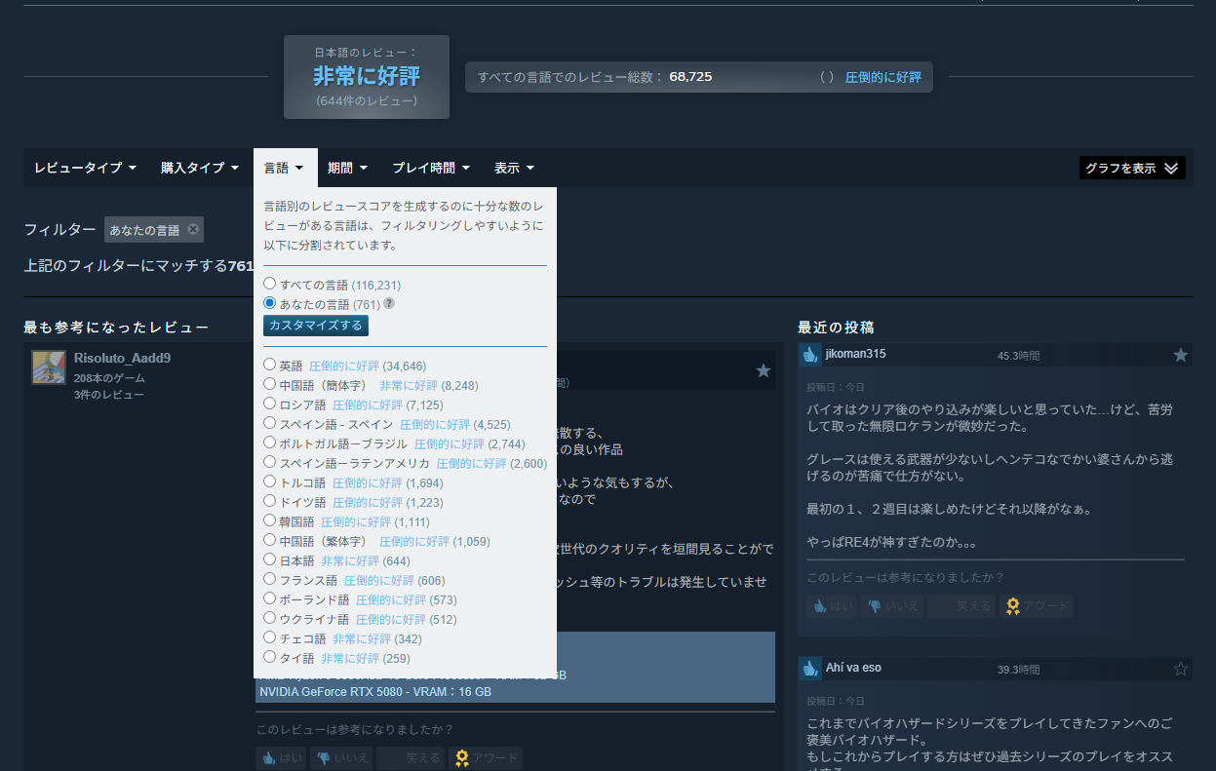The height and width of the screenshot is (771, 1216).
Task: Mark jikoman315's review as いいえ (unhelpful)
Action: (x=894, y=606)
